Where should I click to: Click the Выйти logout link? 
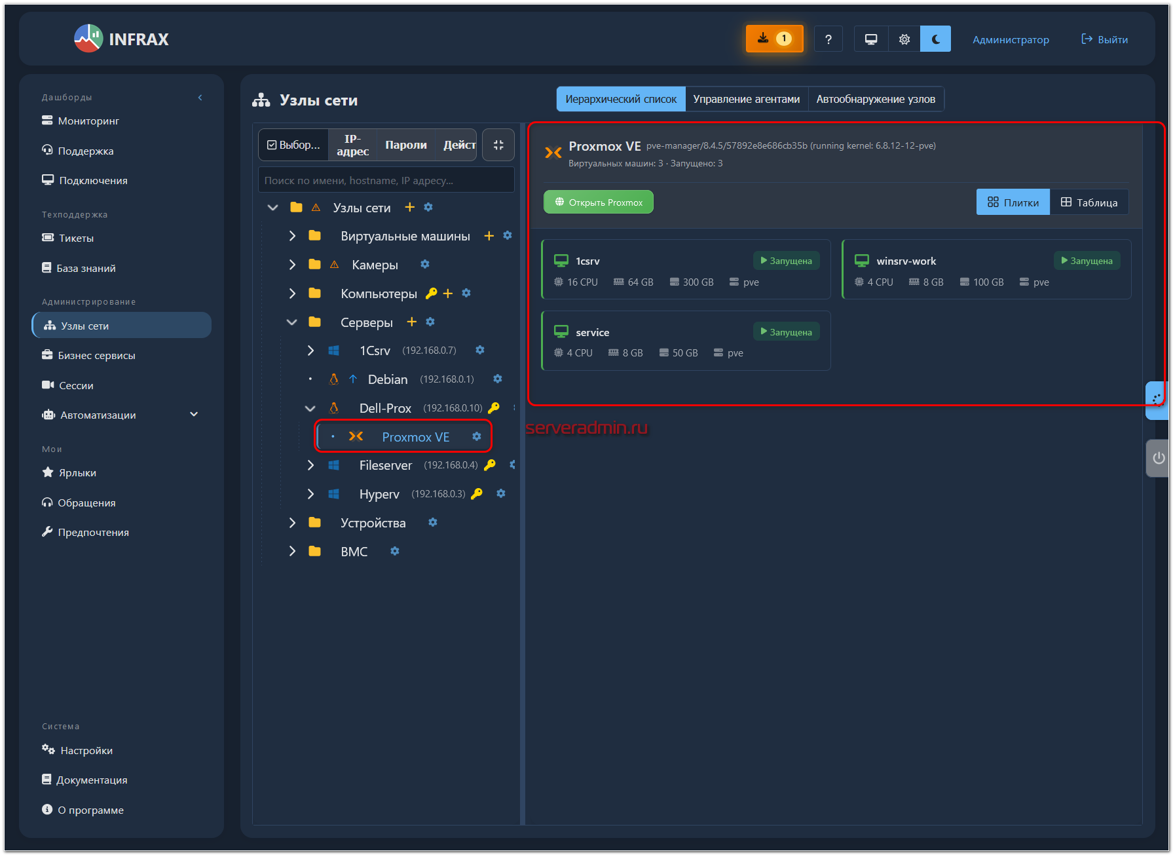(x=1104, y=39)
